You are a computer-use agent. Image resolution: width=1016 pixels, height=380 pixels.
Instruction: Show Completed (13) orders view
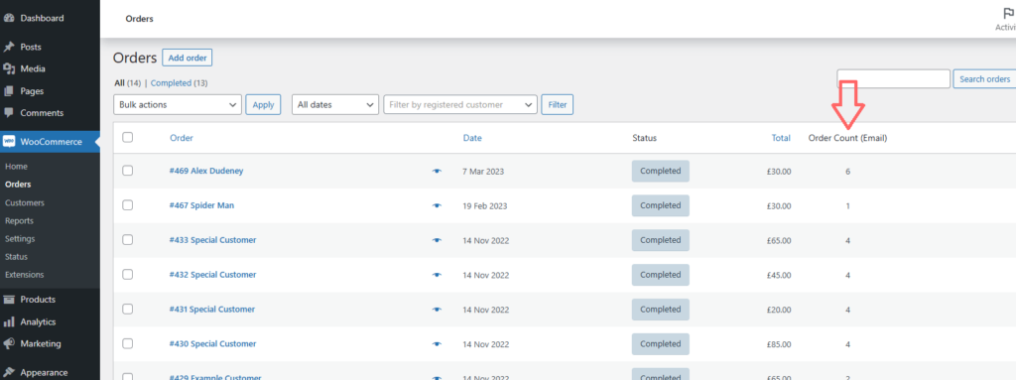179,83
